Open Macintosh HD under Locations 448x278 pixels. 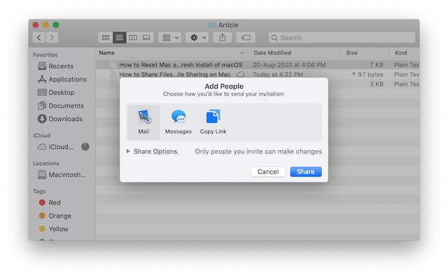tap(62, 175)
